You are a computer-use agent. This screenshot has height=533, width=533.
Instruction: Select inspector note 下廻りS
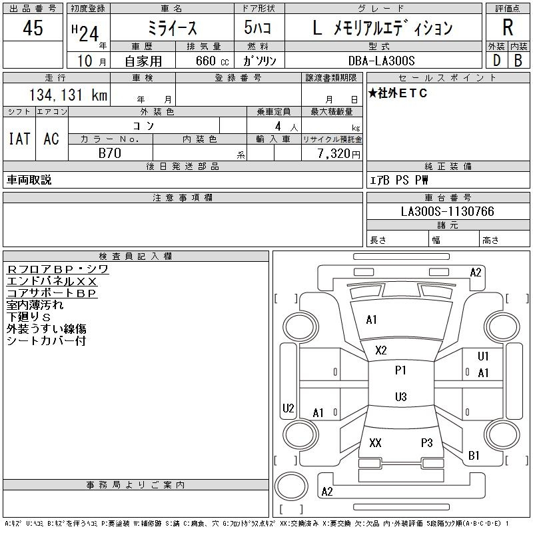29,317
